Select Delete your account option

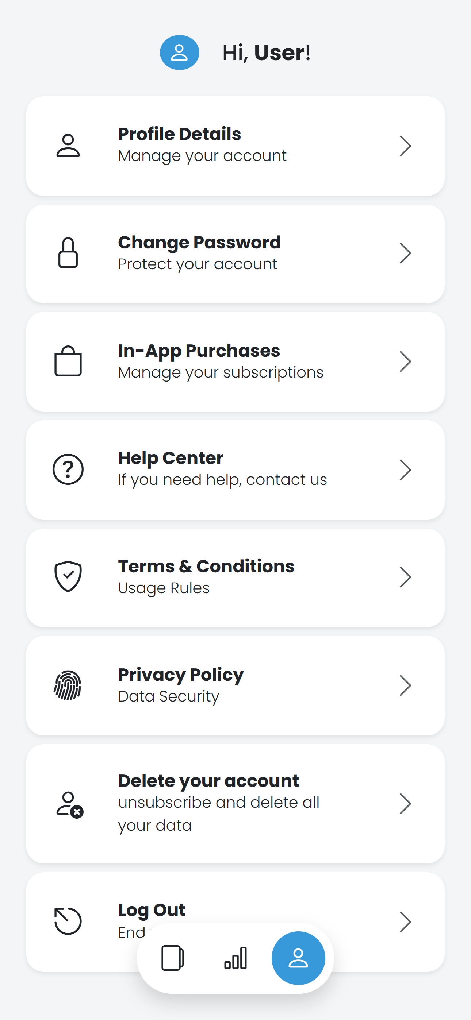pyautogui.click(x=235, y=804)
